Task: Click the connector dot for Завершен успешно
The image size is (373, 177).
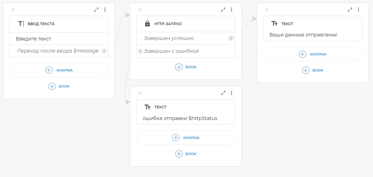Action: (x=231, y=38)
